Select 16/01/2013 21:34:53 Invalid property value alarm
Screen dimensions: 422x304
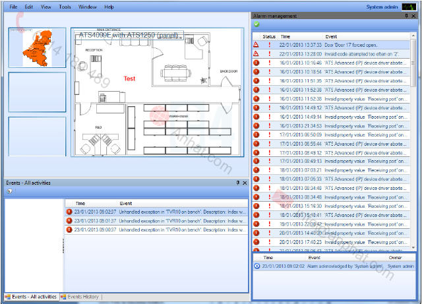331,126
